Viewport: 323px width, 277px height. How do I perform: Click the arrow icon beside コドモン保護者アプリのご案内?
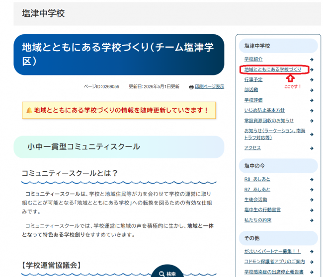coord(312,262)
